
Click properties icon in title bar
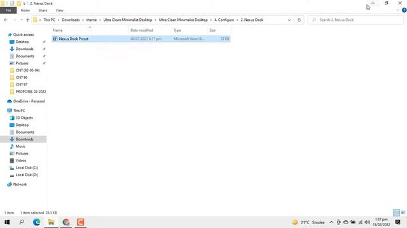12,4
